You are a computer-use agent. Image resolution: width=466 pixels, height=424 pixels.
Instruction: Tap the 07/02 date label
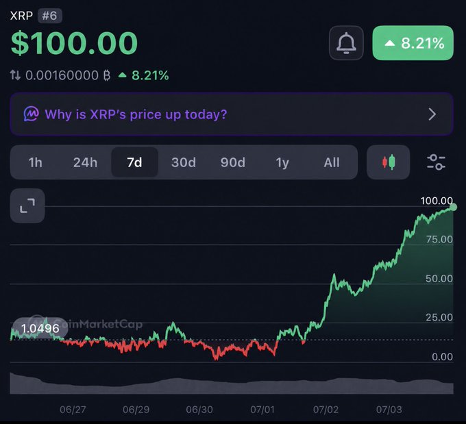326,410
